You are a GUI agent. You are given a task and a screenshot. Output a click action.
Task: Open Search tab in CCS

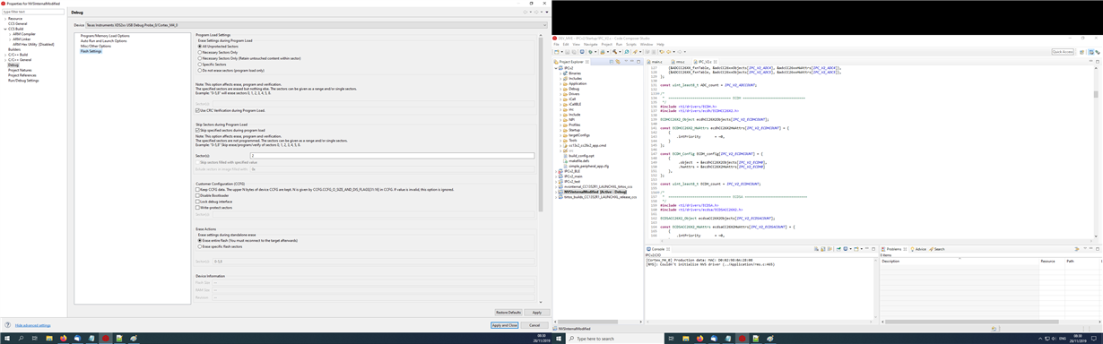[x=938, y=249]
